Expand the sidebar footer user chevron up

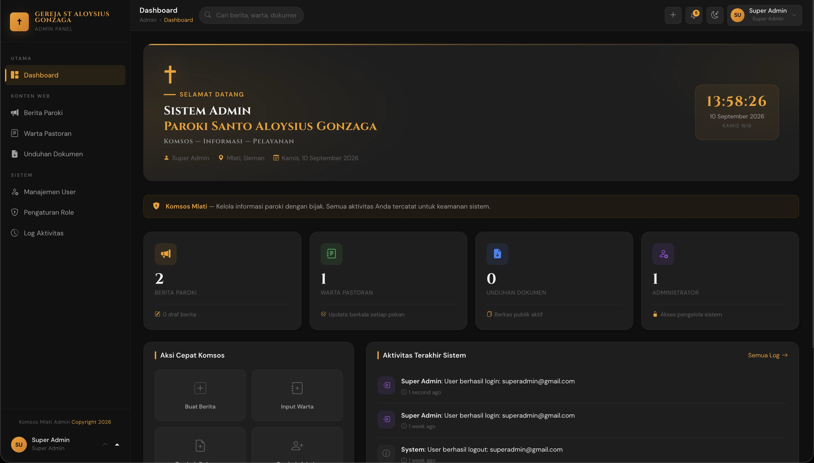coord(105,444)
